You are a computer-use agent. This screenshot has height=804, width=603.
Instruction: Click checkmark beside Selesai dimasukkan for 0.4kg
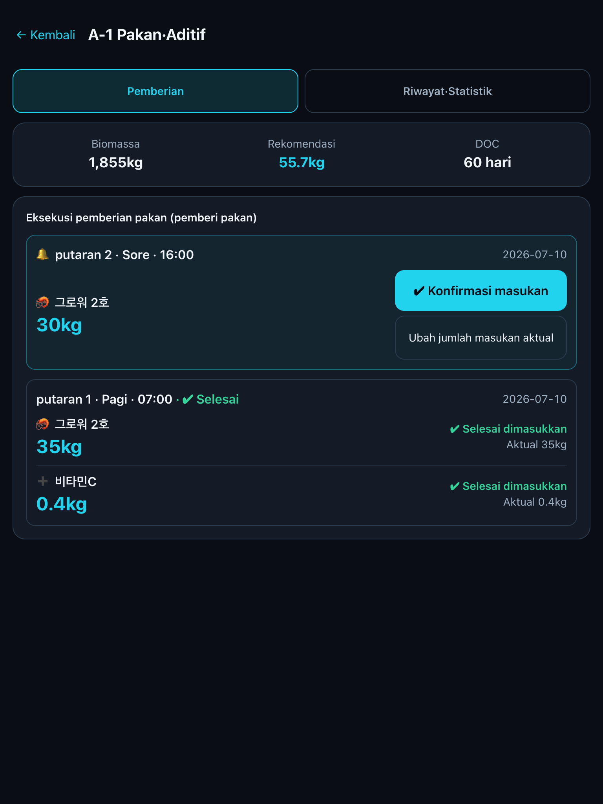[455, 486]
